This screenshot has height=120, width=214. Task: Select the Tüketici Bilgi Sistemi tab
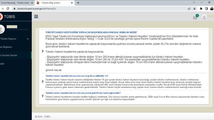55,3
